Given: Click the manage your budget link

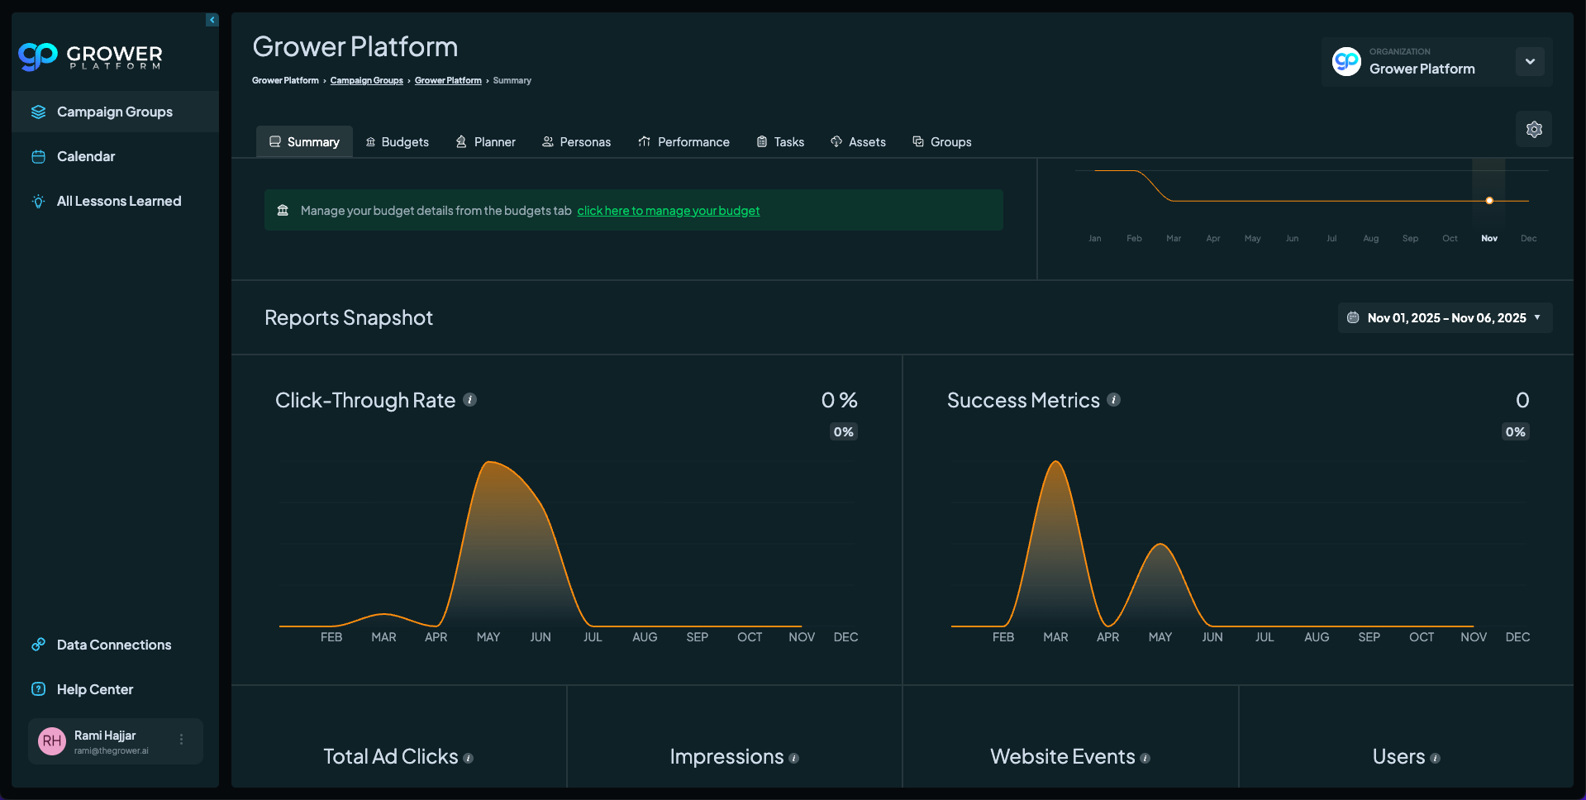Looking at the screenshot, I should (668, 211).
